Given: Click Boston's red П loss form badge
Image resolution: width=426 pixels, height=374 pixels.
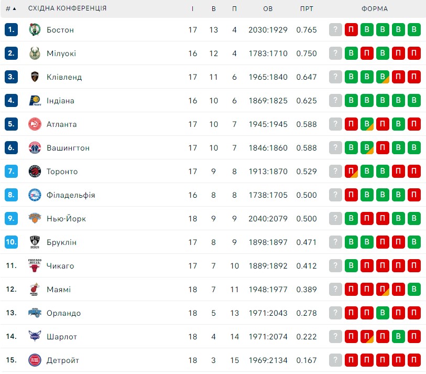Looking at the screenshot, I should pos(351,30).
